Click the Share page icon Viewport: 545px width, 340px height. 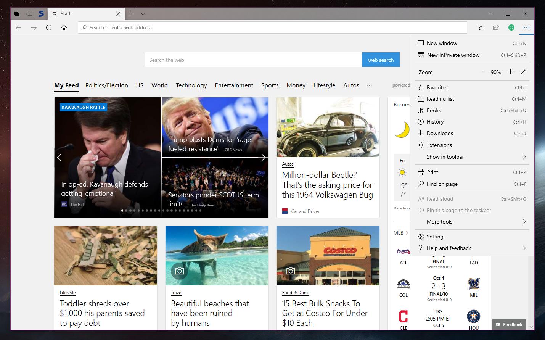496,27
